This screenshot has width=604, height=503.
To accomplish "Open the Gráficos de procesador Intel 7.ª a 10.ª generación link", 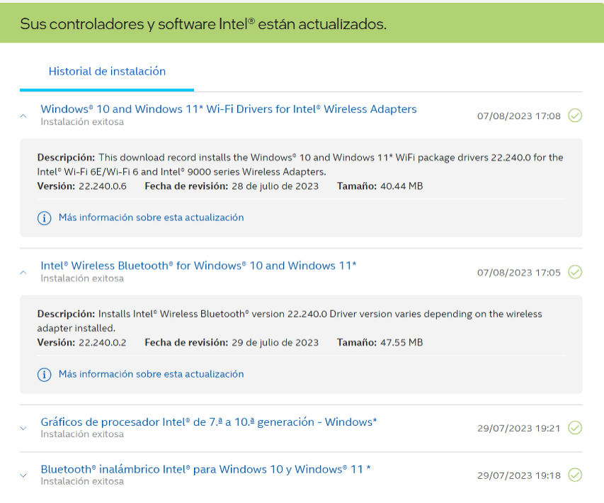I will (209, 422).
